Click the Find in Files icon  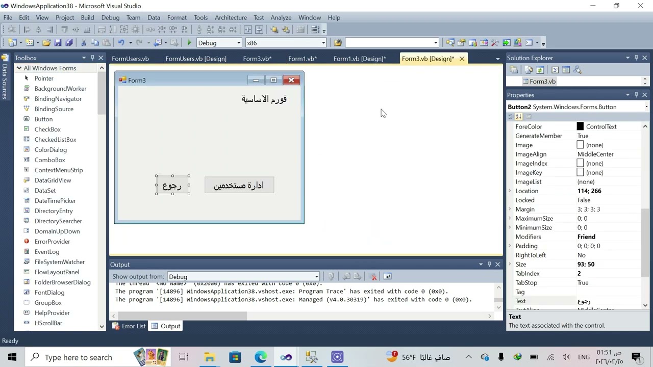(337, 43)
